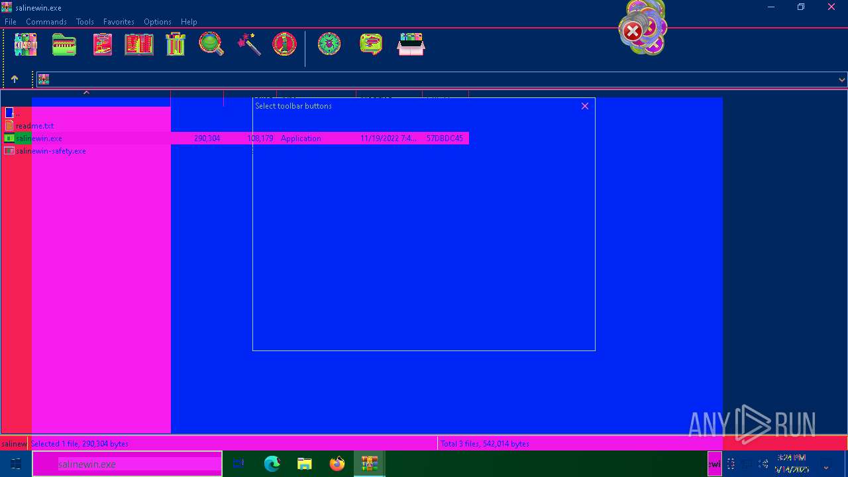Click the Extract To toolbar icon
848x477 pixels.
tap(64, 45)
